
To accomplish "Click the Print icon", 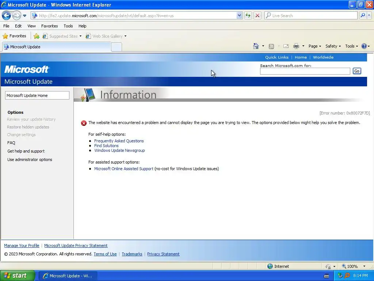I will (296, 46).
